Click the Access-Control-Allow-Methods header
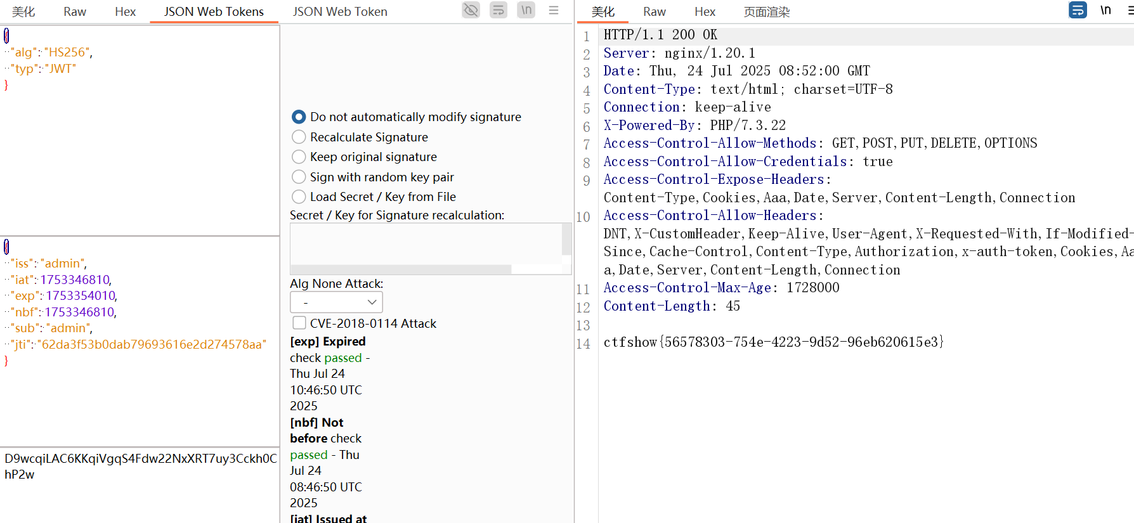The height and width of the screenshot is (523, 1134). (x=820, y=143)
